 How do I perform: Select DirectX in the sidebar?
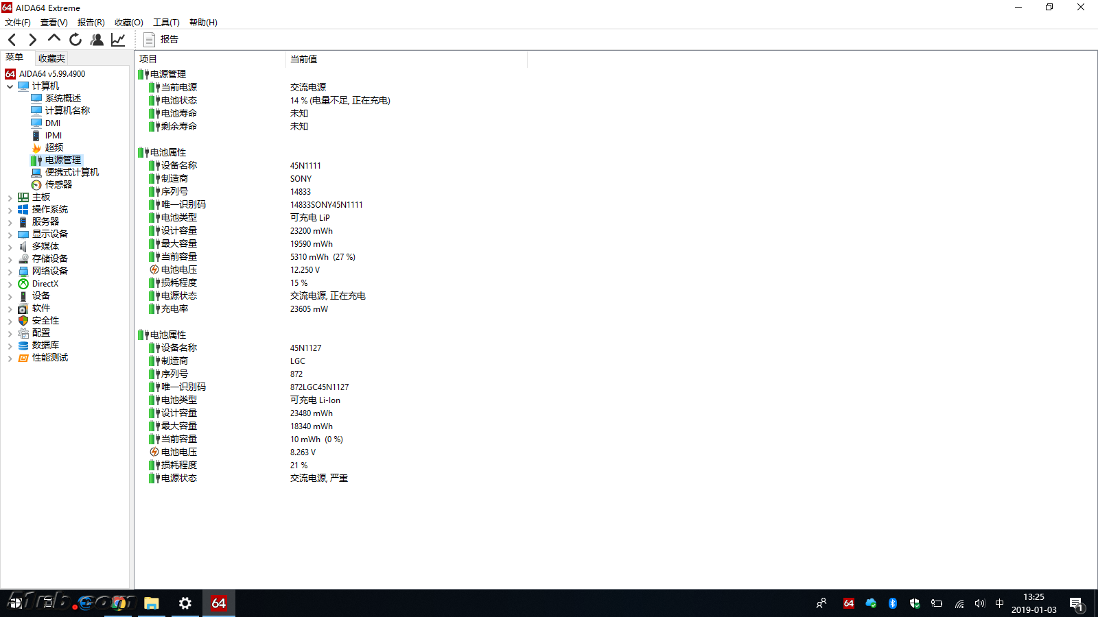point(45,283)
